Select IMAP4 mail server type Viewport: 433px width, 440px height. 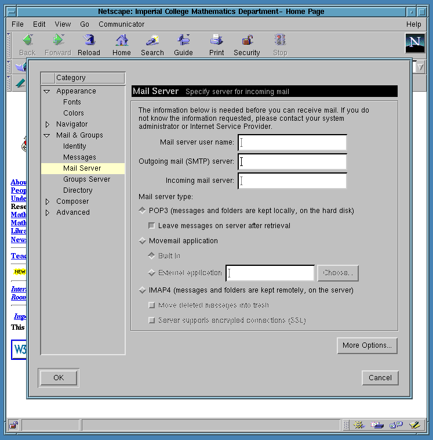(143, 290)
